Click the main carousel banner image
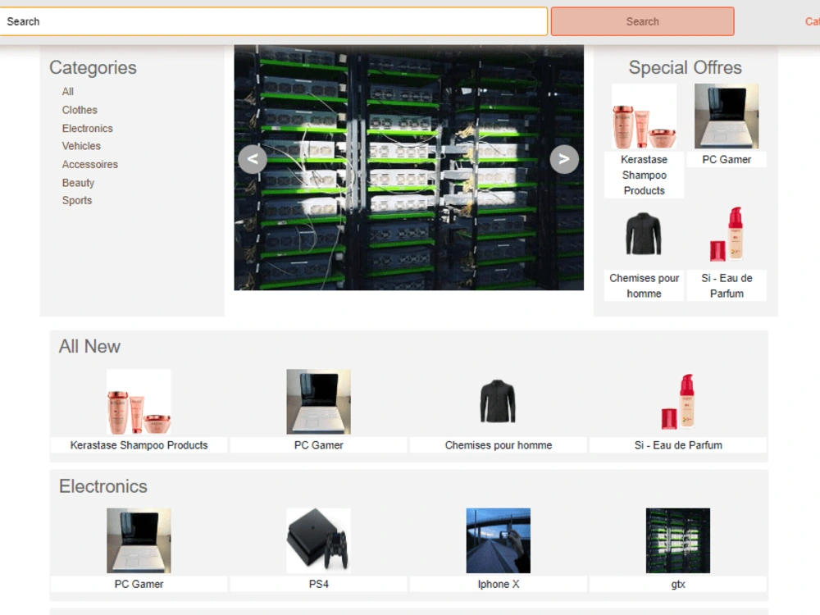Screen dimensions: 820x615 point(408,167)
